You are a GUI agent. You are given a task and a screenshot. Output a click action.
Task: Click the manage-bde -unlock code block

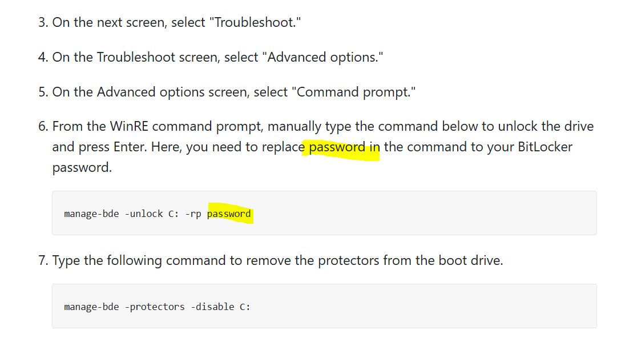pos(324,213)
